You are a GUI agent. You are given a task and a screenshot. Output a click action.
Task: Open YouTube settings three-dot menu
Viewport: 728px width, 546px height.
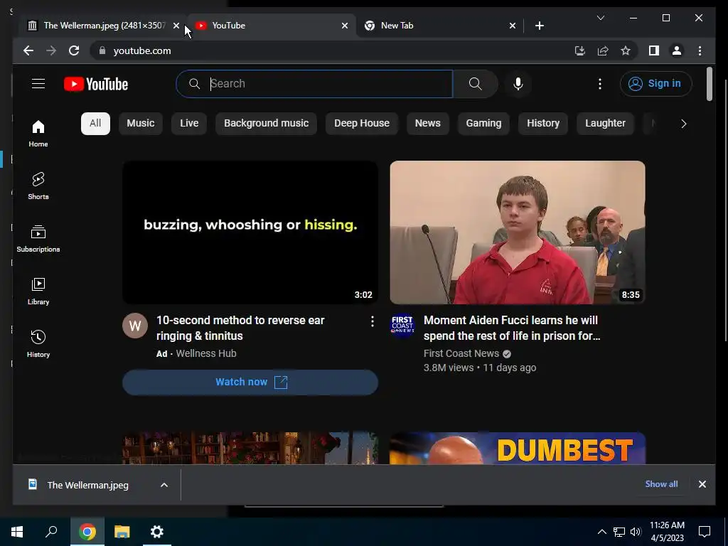600,84
